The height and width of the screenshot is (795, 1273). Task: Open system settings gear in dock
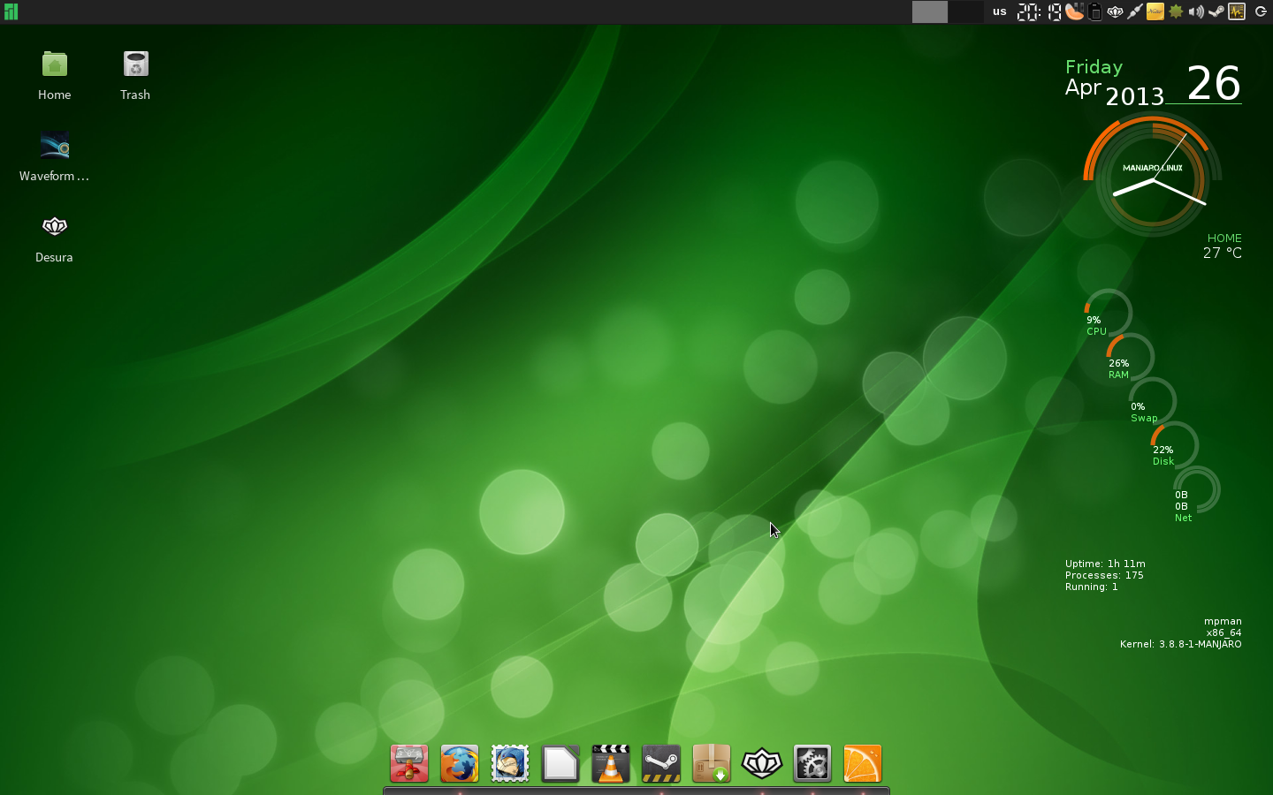pos(812,763)
